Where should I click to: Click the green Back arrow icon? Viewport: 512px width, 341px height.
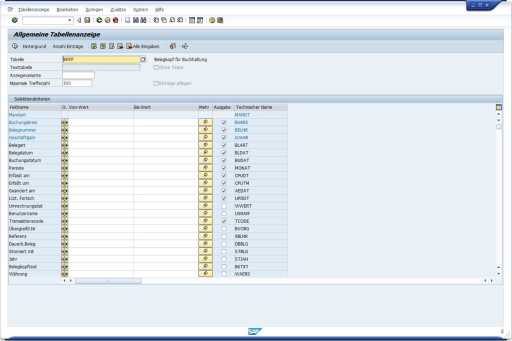(99, 20)
